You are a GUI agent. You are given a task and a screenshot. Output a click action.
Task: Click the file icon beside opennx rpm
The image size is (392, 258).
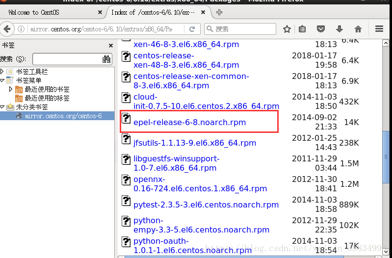pyautogui.click(x=126, y=180)
